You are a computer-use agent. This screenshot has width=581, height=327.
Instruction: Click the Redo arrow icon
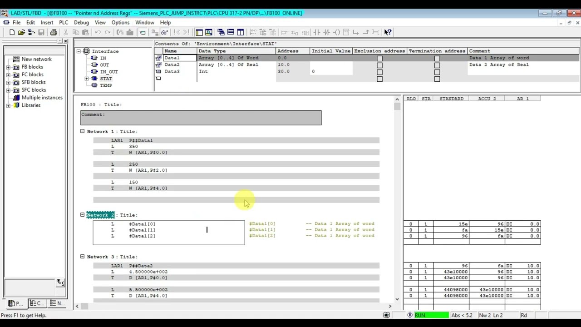[108, 32]
